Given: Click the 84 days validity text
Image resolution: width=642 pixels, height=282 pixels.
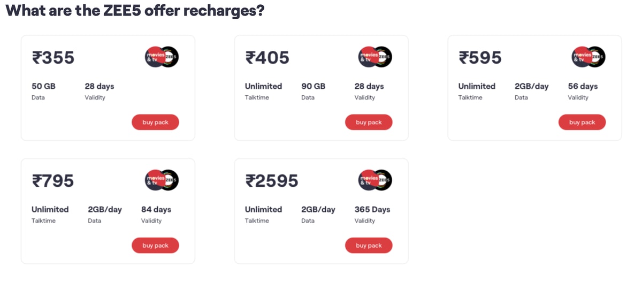Looking at the screenshot, I should click(x=156, y=209).
